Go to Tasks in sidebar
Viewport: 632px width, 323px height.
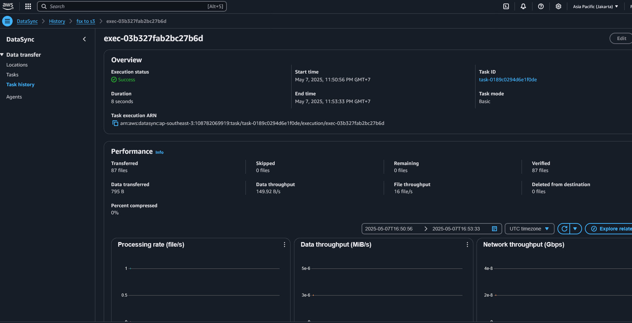pyautogui.click(x=12, y=75)
